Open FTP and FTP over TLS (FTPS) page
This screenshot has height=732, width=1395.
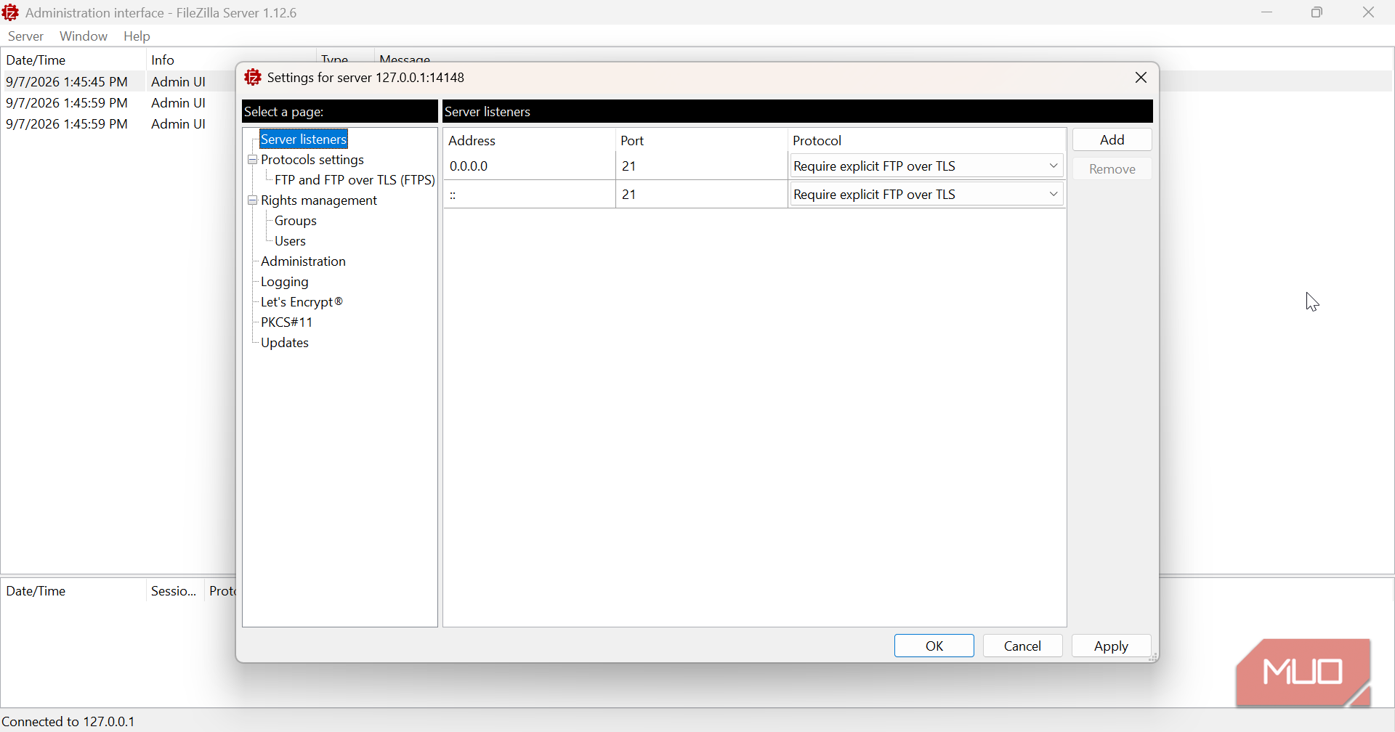pyautogui.click(x=355, y=180)
